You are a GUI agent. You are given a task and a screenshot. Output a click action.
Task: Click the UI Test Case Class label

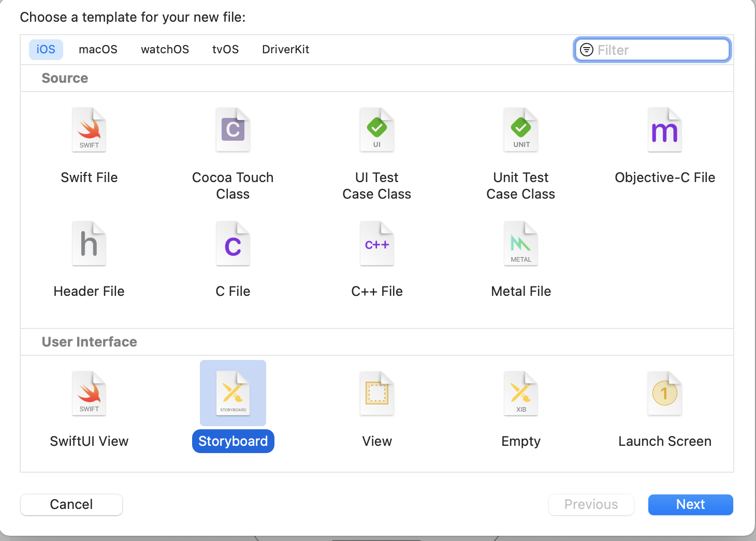click(x=377, y=186)
